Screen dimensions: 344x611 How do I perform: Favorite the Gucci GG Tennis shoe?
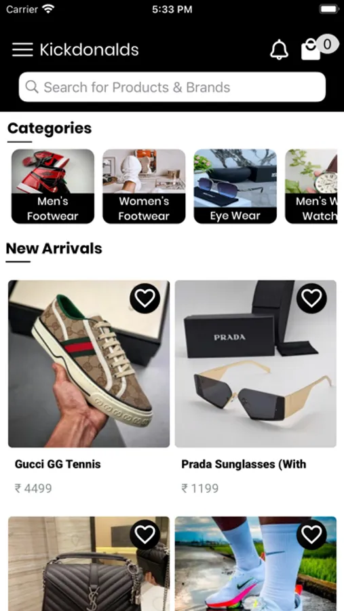[145, 298]
